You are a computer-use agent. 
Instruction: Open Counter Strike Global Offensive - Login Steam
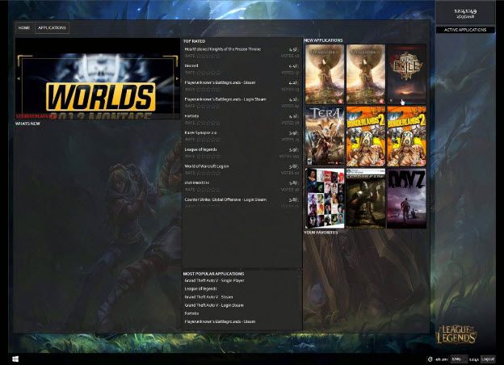[225, 199]
